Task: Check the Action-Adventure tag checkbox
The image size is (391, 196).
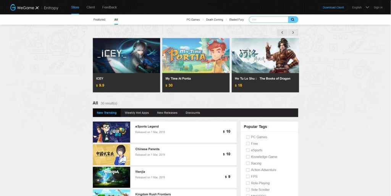Action: click(x=247, y=170)
